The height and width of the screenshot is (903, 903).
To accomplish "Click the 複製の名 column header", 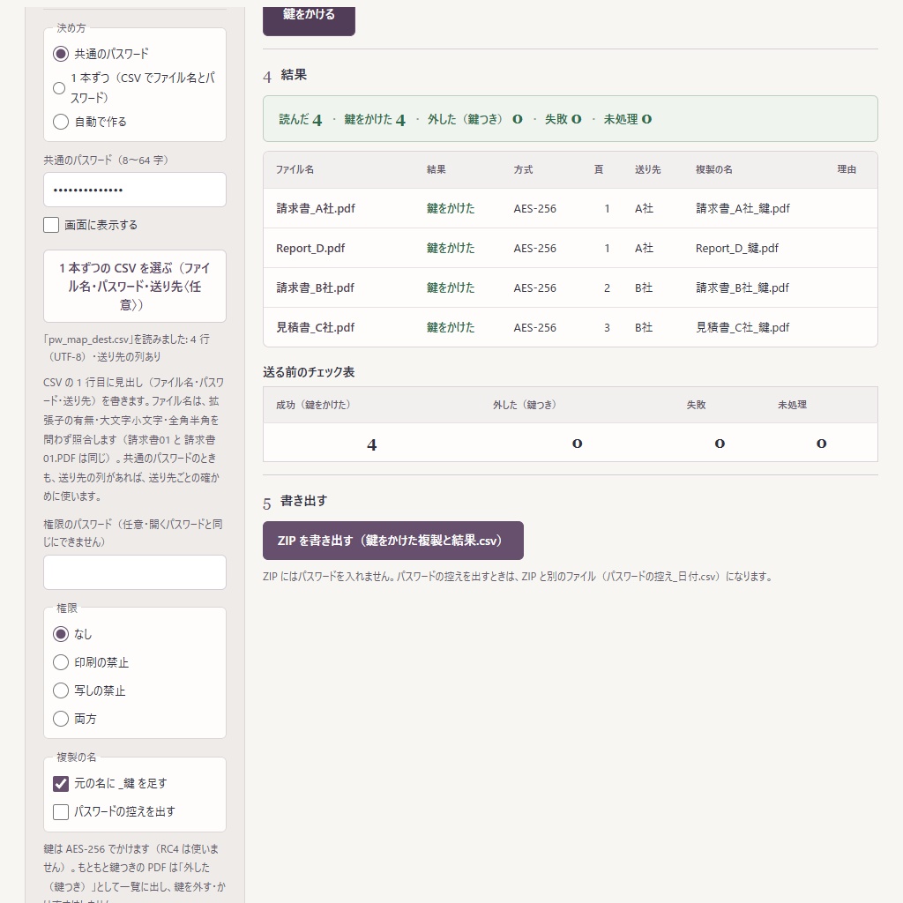I will point(714,169).
